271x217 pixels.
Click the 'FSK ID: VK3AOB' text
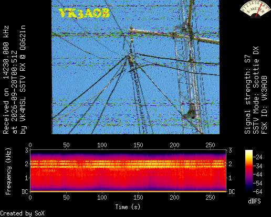(264, 105)
